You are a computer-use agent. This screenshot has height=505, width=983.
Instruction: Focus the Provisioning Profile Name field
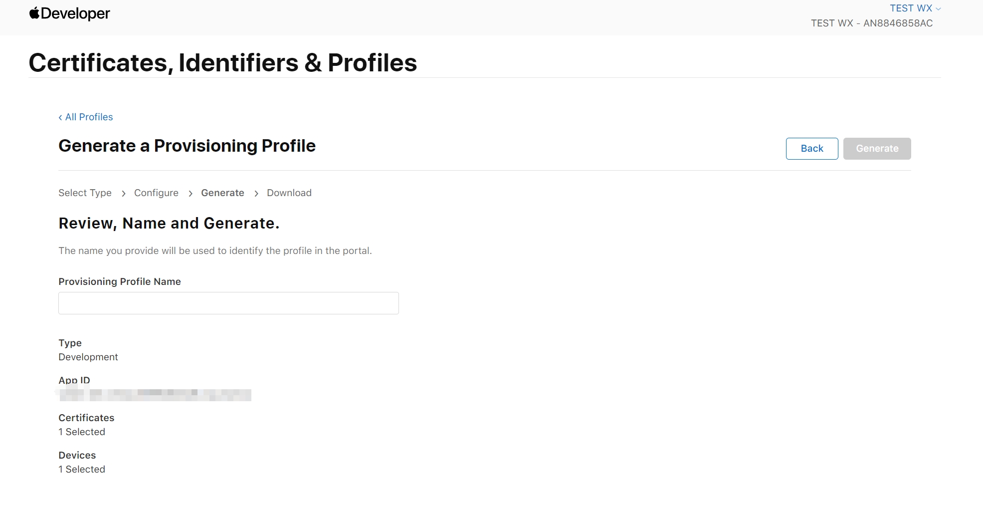(228, 303)
